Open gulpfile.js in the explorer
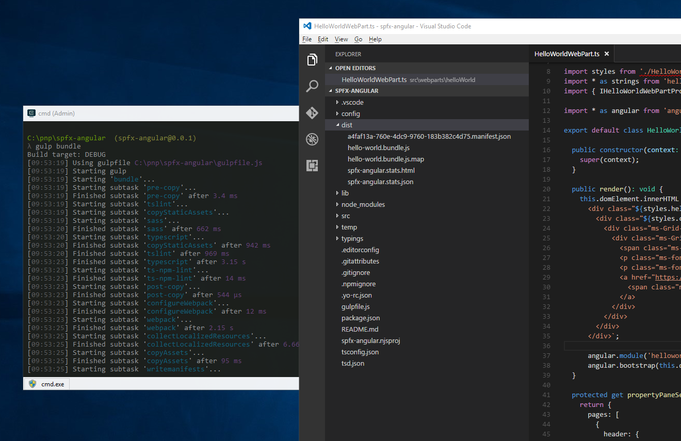 [x=355, y=306]
